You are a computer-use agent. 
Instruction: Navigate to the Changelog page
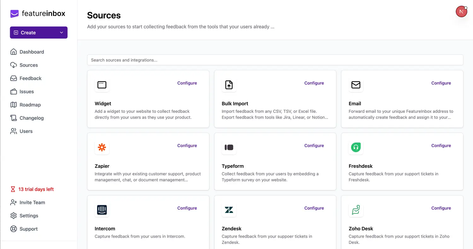point(32,118)
